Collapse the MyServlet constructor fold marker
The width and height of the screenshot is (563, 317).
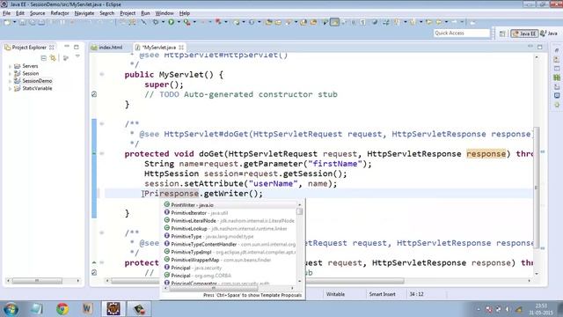(x=102, y=74)
